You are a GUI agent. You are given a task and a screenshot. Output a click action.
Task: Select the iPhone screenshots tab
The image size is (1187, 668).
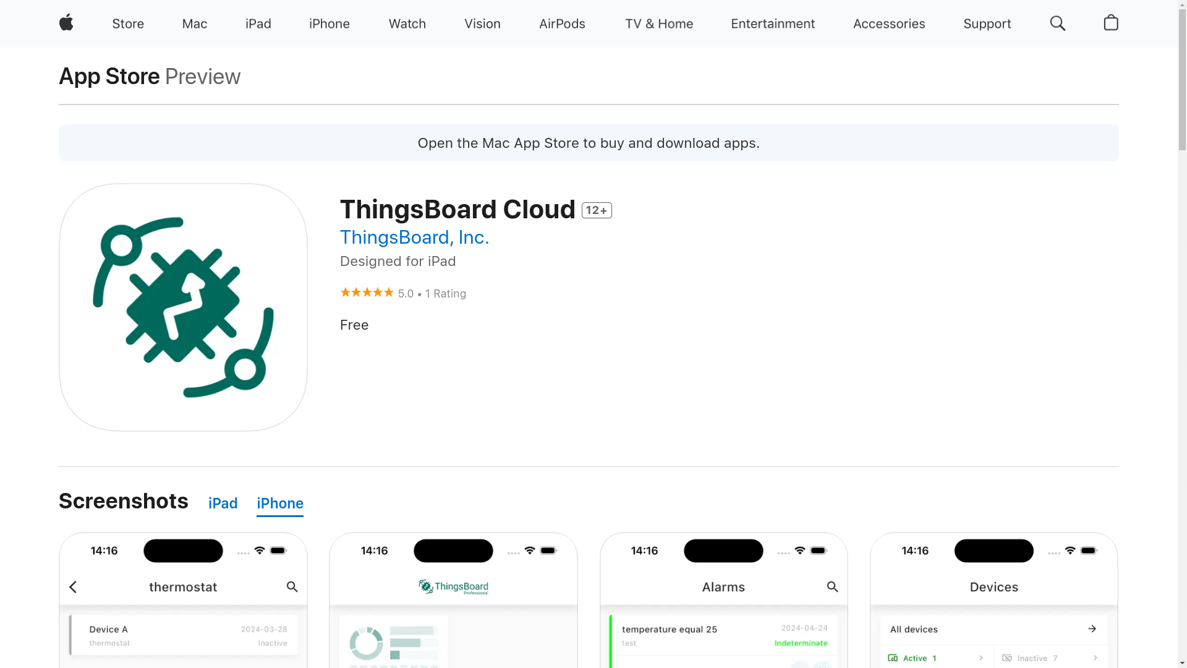279,503
